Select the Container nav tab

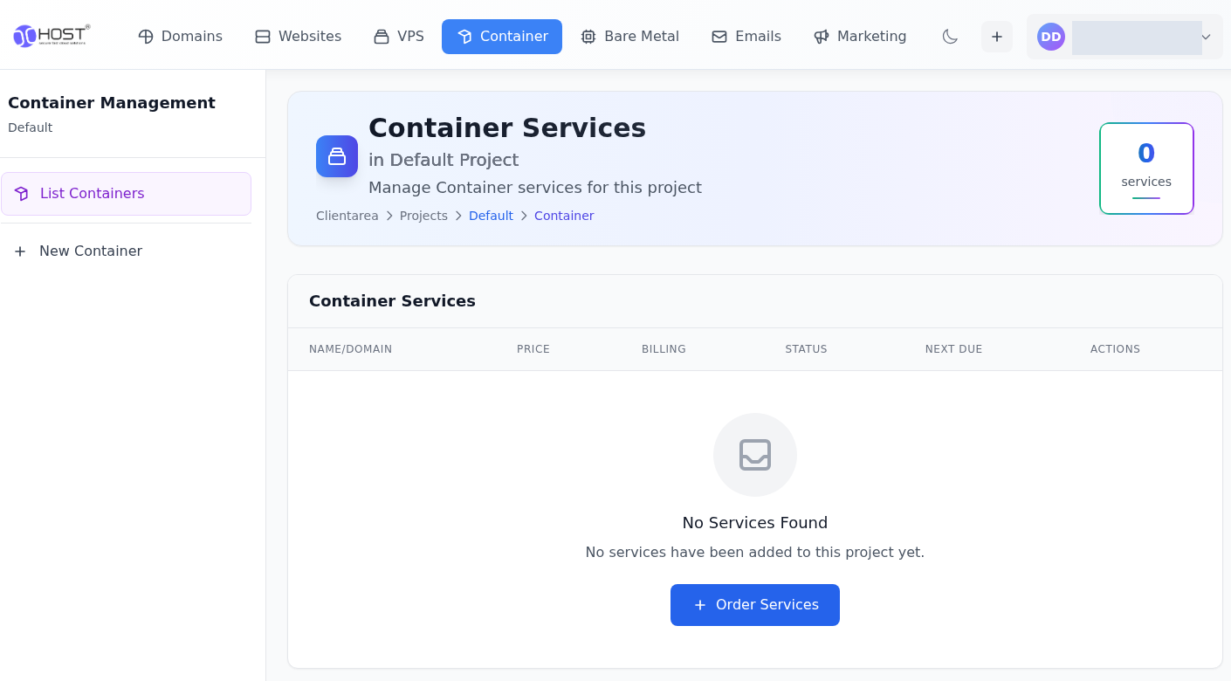click(502, 37)
